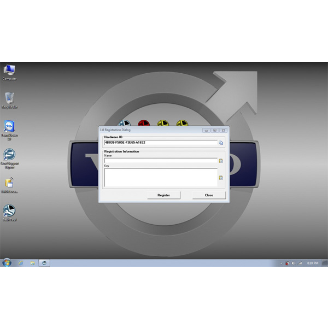The height and width of the screenshot is (328, 328).
Task: Click the Registration Dialog title bar
Action: pos(148,130)
